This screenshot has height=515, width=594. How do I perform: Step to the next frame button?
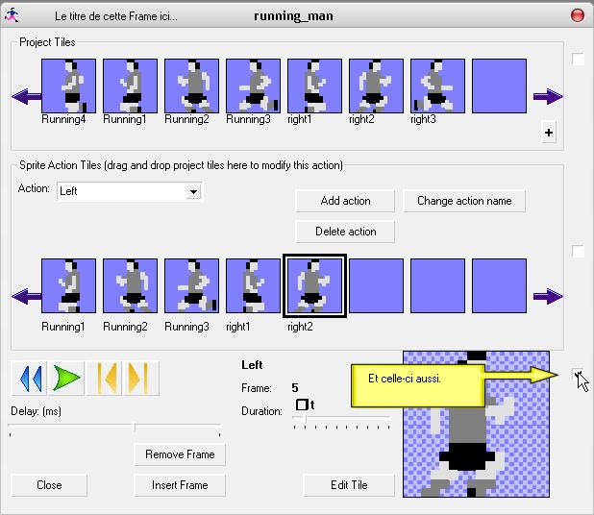[x=136, y=378]
